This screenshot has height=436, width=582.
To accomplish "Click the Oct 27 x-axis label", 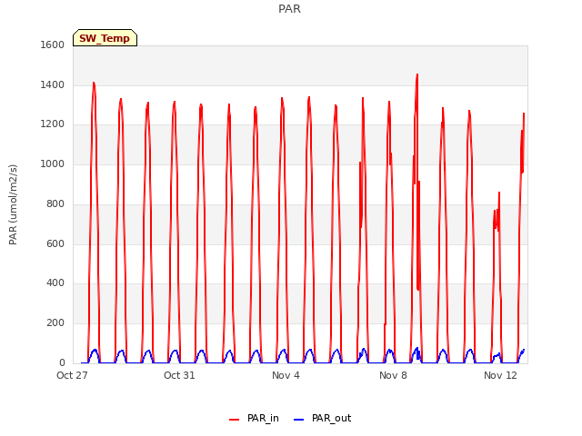I will coord(72,375).
